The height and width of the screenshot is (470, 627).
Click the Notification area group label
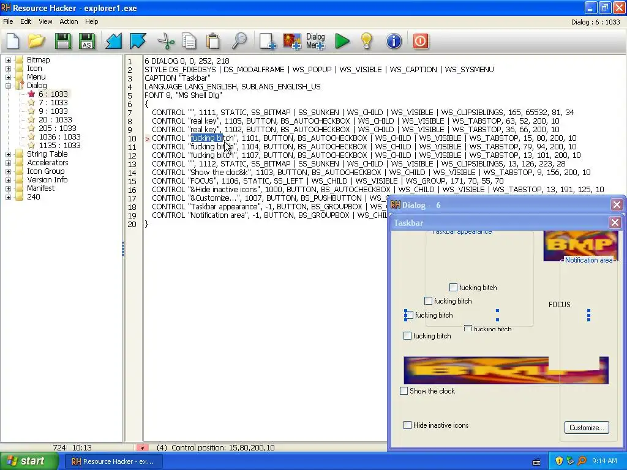tap(588, 260)
